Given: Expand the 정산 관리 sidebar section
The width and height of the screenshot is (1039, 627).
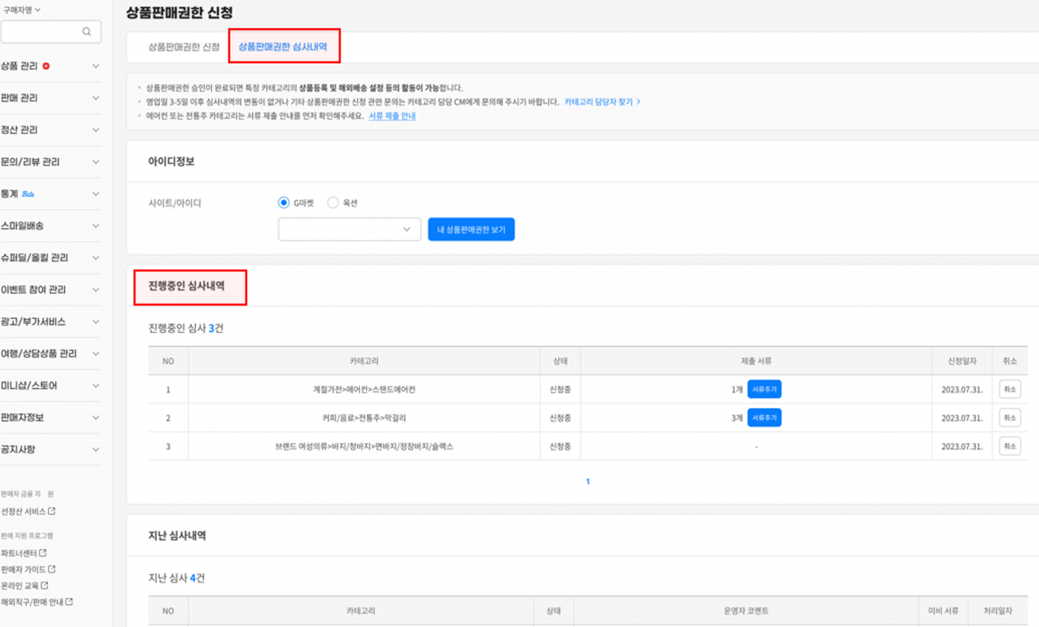Looking at the screenshot, I should point(96,130).
